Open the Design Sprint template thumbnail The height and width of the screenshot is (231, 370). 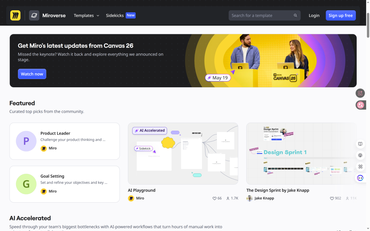(301, 153)
